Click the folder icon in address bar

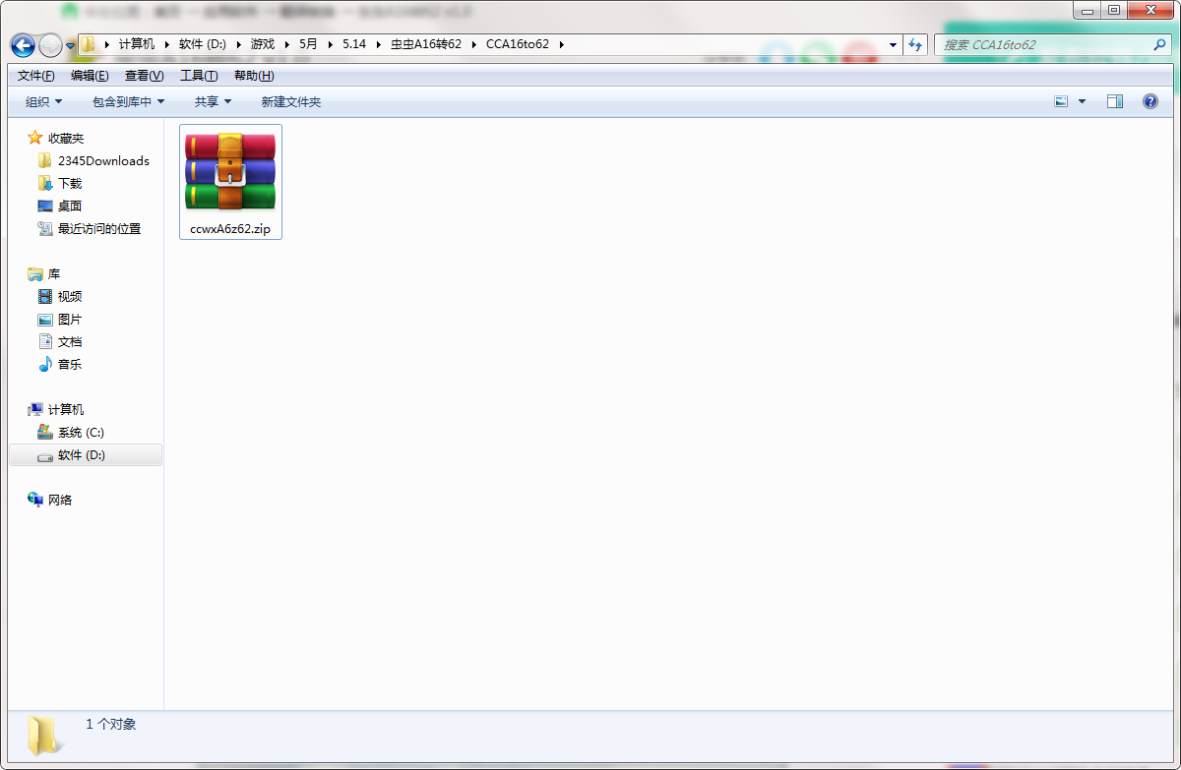click(89, 44)
